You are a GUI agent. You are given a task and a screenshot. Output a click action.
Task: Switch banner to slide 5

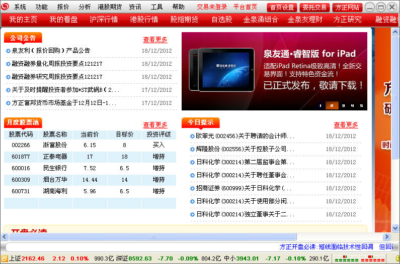(x=361, y=105)
